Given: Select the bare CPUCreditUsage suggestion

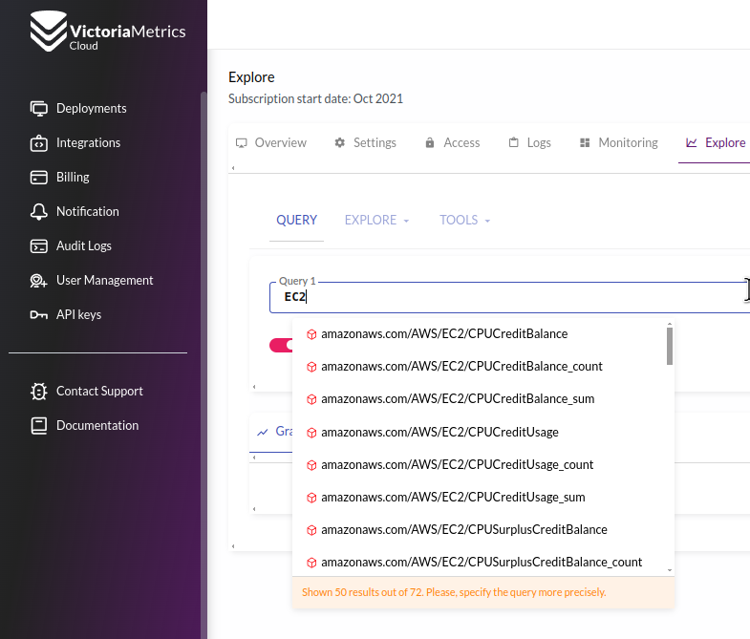Looking at the screenshot, I should coord(480,433).
